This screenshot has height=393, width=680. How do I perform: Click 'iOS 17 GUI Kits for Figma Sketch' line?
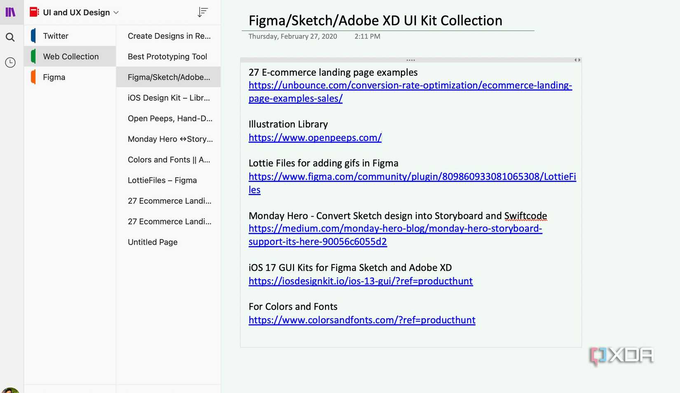click(350, 268)
